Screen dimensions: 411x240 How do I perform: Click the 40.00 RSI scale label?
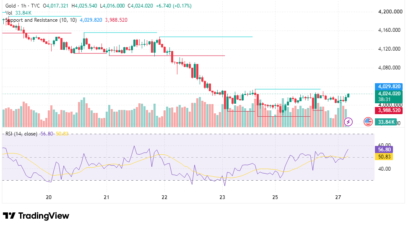click(385, 169)
